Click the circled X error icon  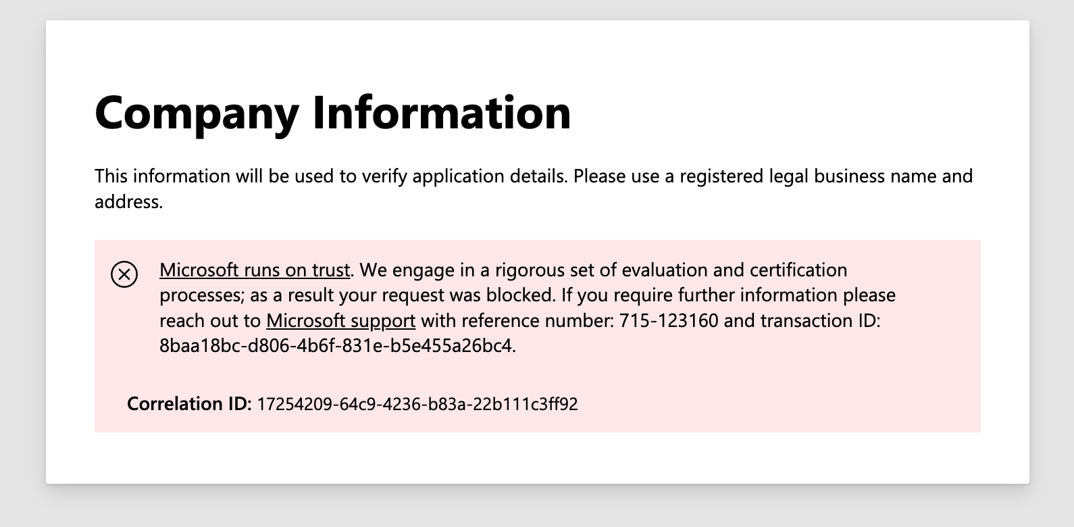coord(124,274)
